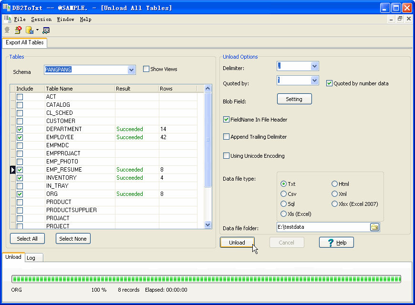Screen dimensions: 415x305
Task: Expand the Schema PANGPANG dropdown
Action: point(132,70)
